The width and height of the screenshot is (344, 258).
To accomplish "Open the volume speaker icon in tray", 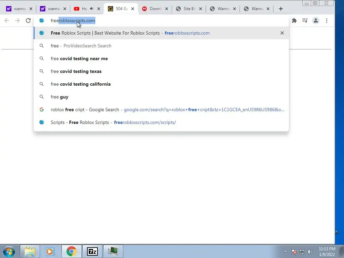I will (310, 252).
